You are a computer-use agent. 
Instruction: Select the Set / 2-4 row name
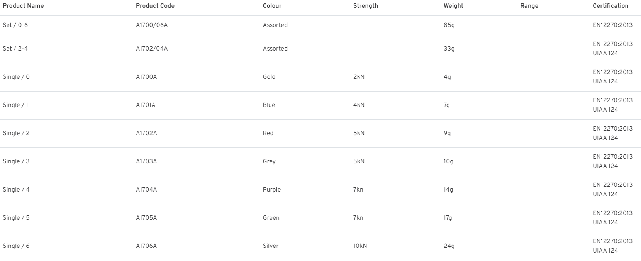[15, 49]
